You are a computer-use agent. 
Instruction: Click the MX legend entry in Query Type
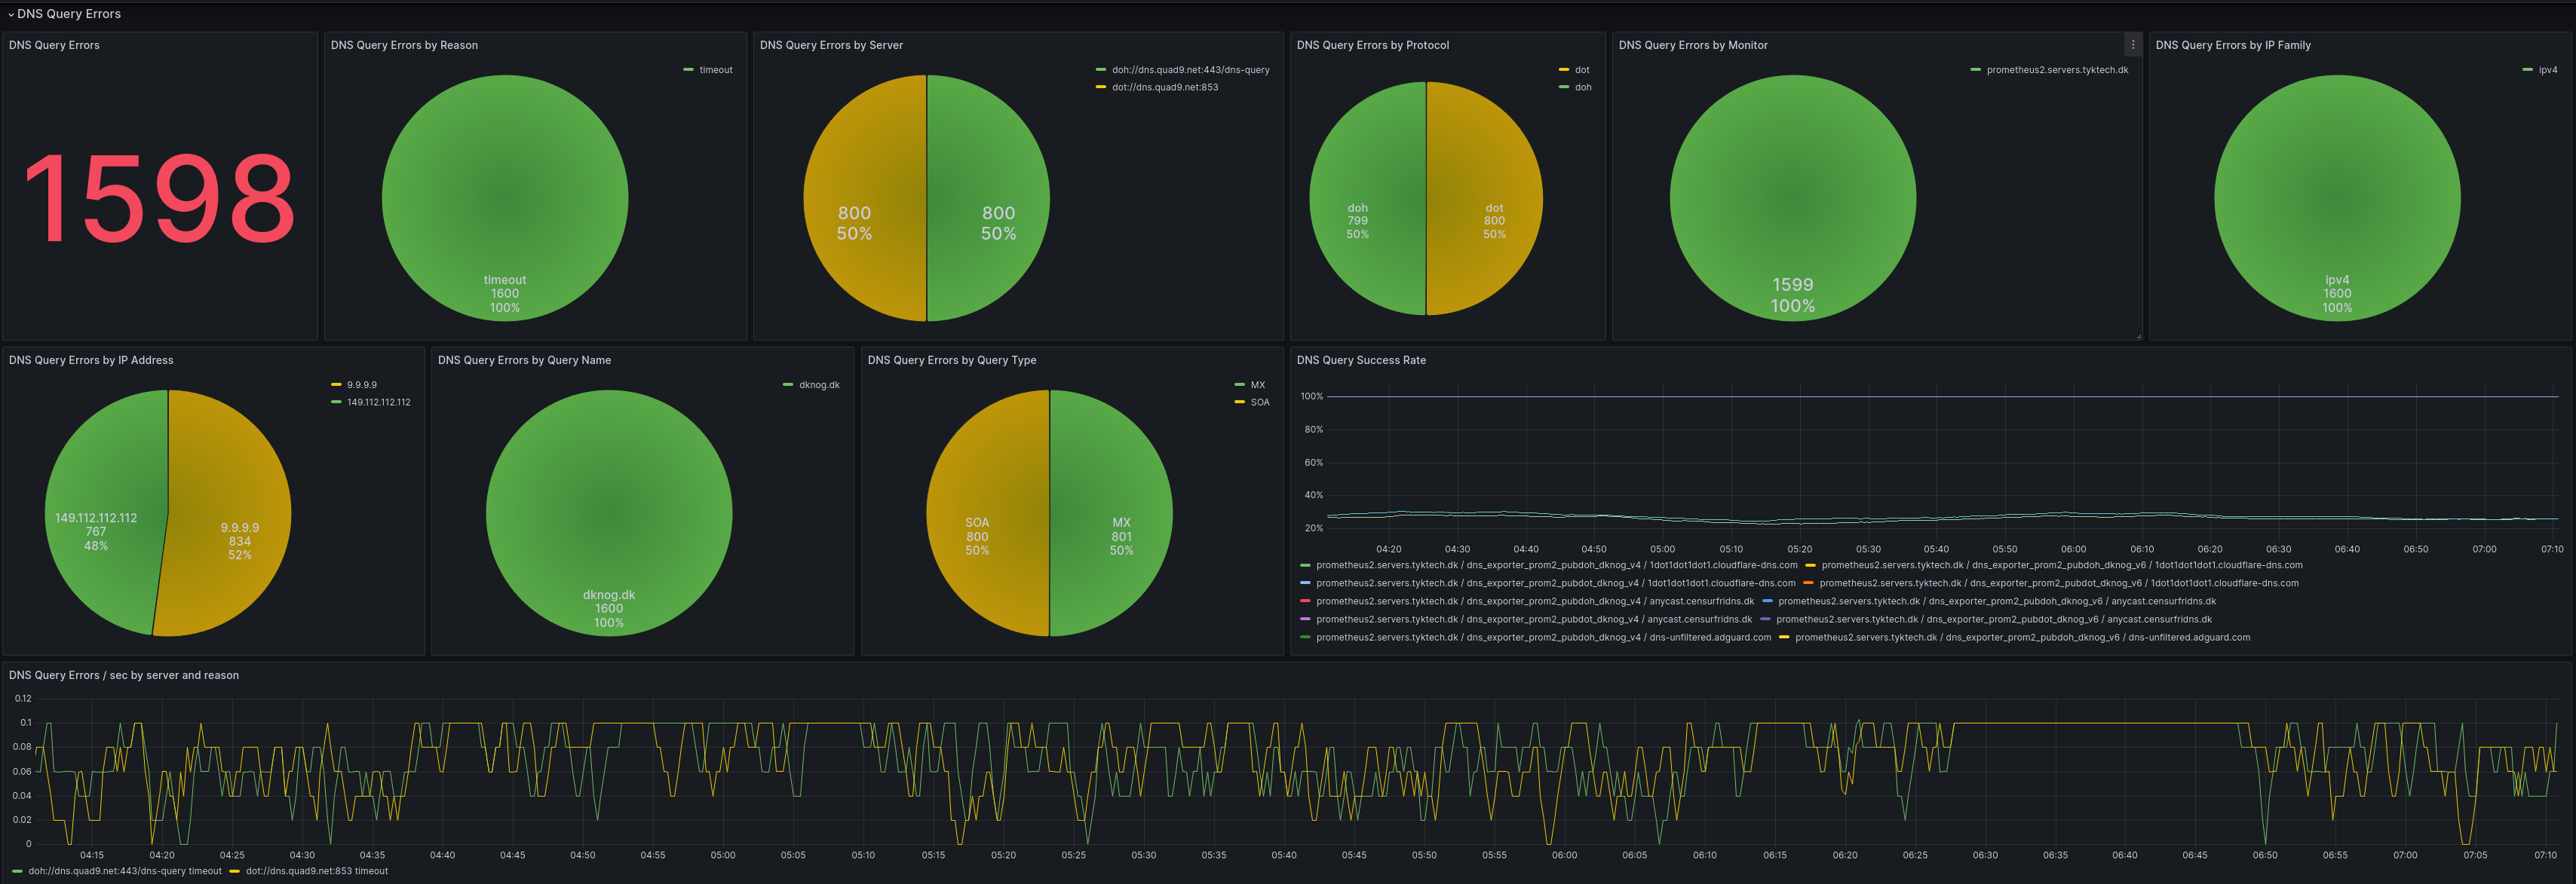click(1257, 384)
